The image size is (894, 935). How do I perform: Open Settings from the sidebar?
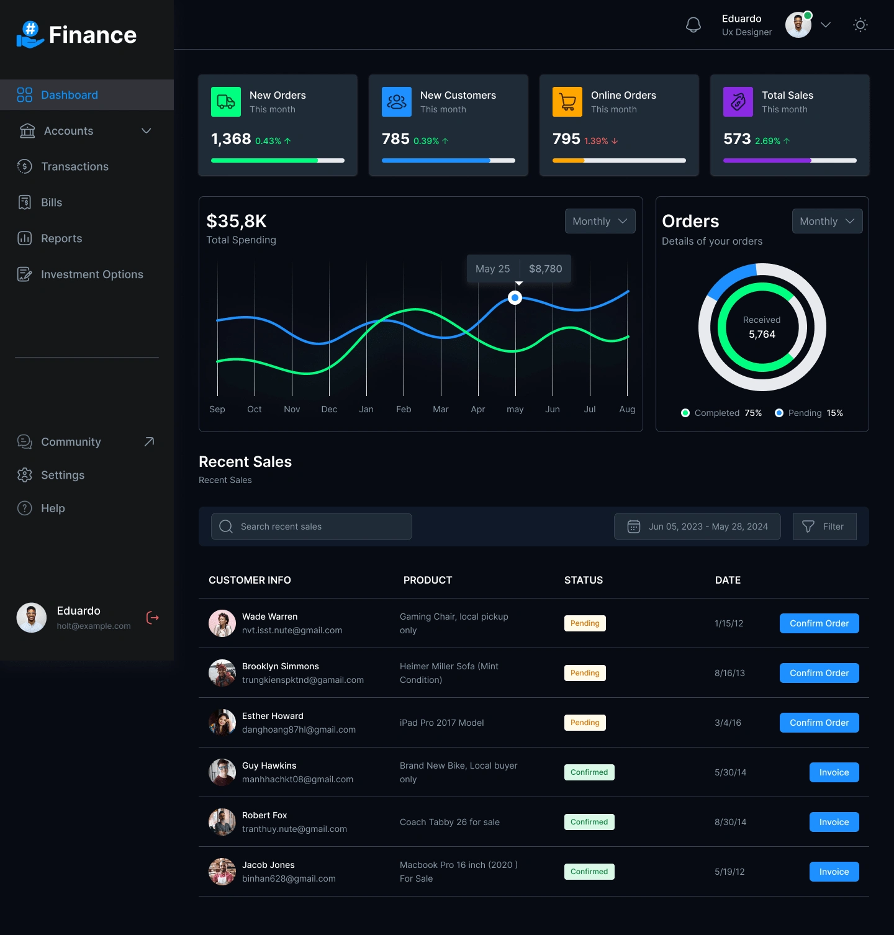coord(63,475)
